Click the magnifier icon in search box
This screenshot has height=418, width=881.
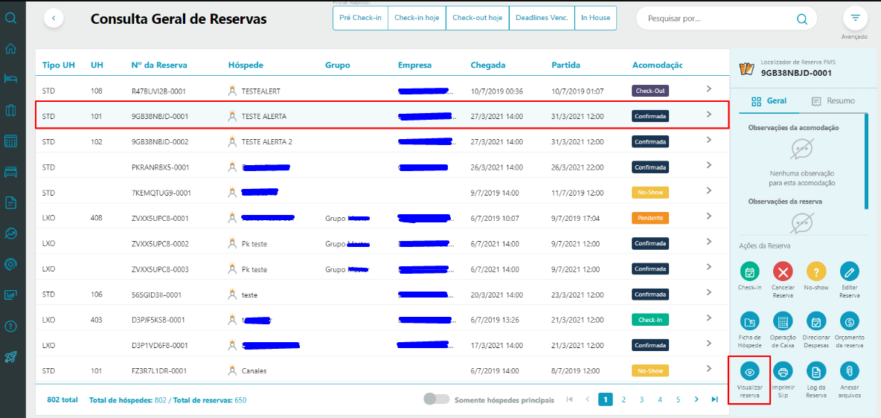click(802, 19)
